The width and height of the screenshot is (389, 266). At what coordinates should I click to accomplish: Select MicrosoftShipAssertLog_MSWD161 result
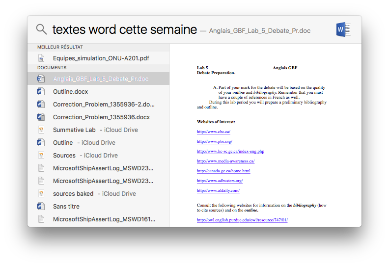pyautogui.click(x=99, y=219)
